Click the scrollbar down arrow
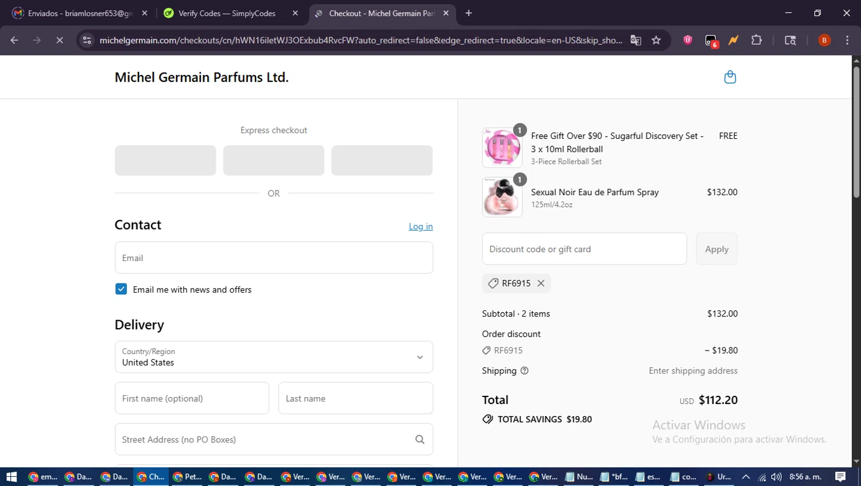861x486 pixels. click(856, 461)
